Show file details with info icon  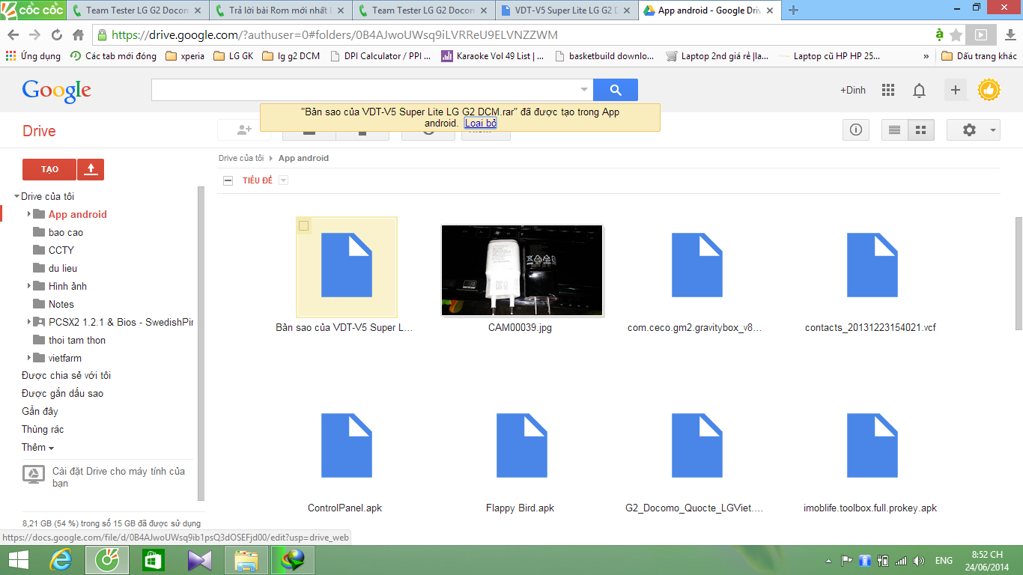pos(856,130)
